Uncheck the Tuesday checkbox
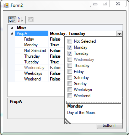The height and width of the screenshot is (135, 129). 70,53
